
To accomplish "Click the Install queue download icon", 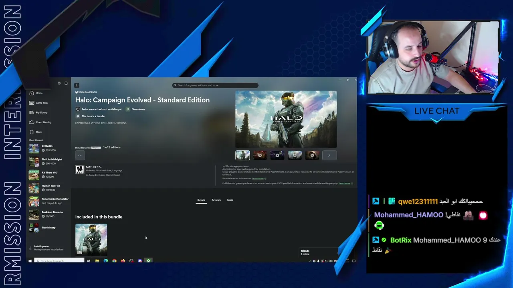I will (x=30, y=248).
